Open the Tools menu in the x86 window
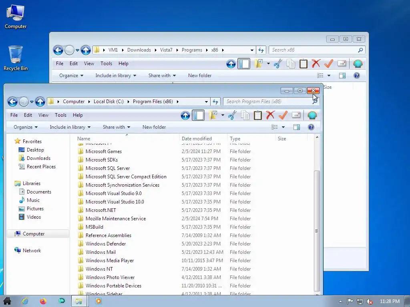 (106, 64)
